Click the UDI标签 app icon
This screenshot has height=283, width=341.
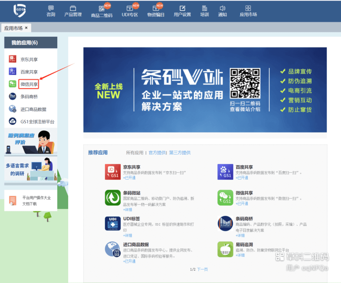pyautogui.click(x=113, y=223)
